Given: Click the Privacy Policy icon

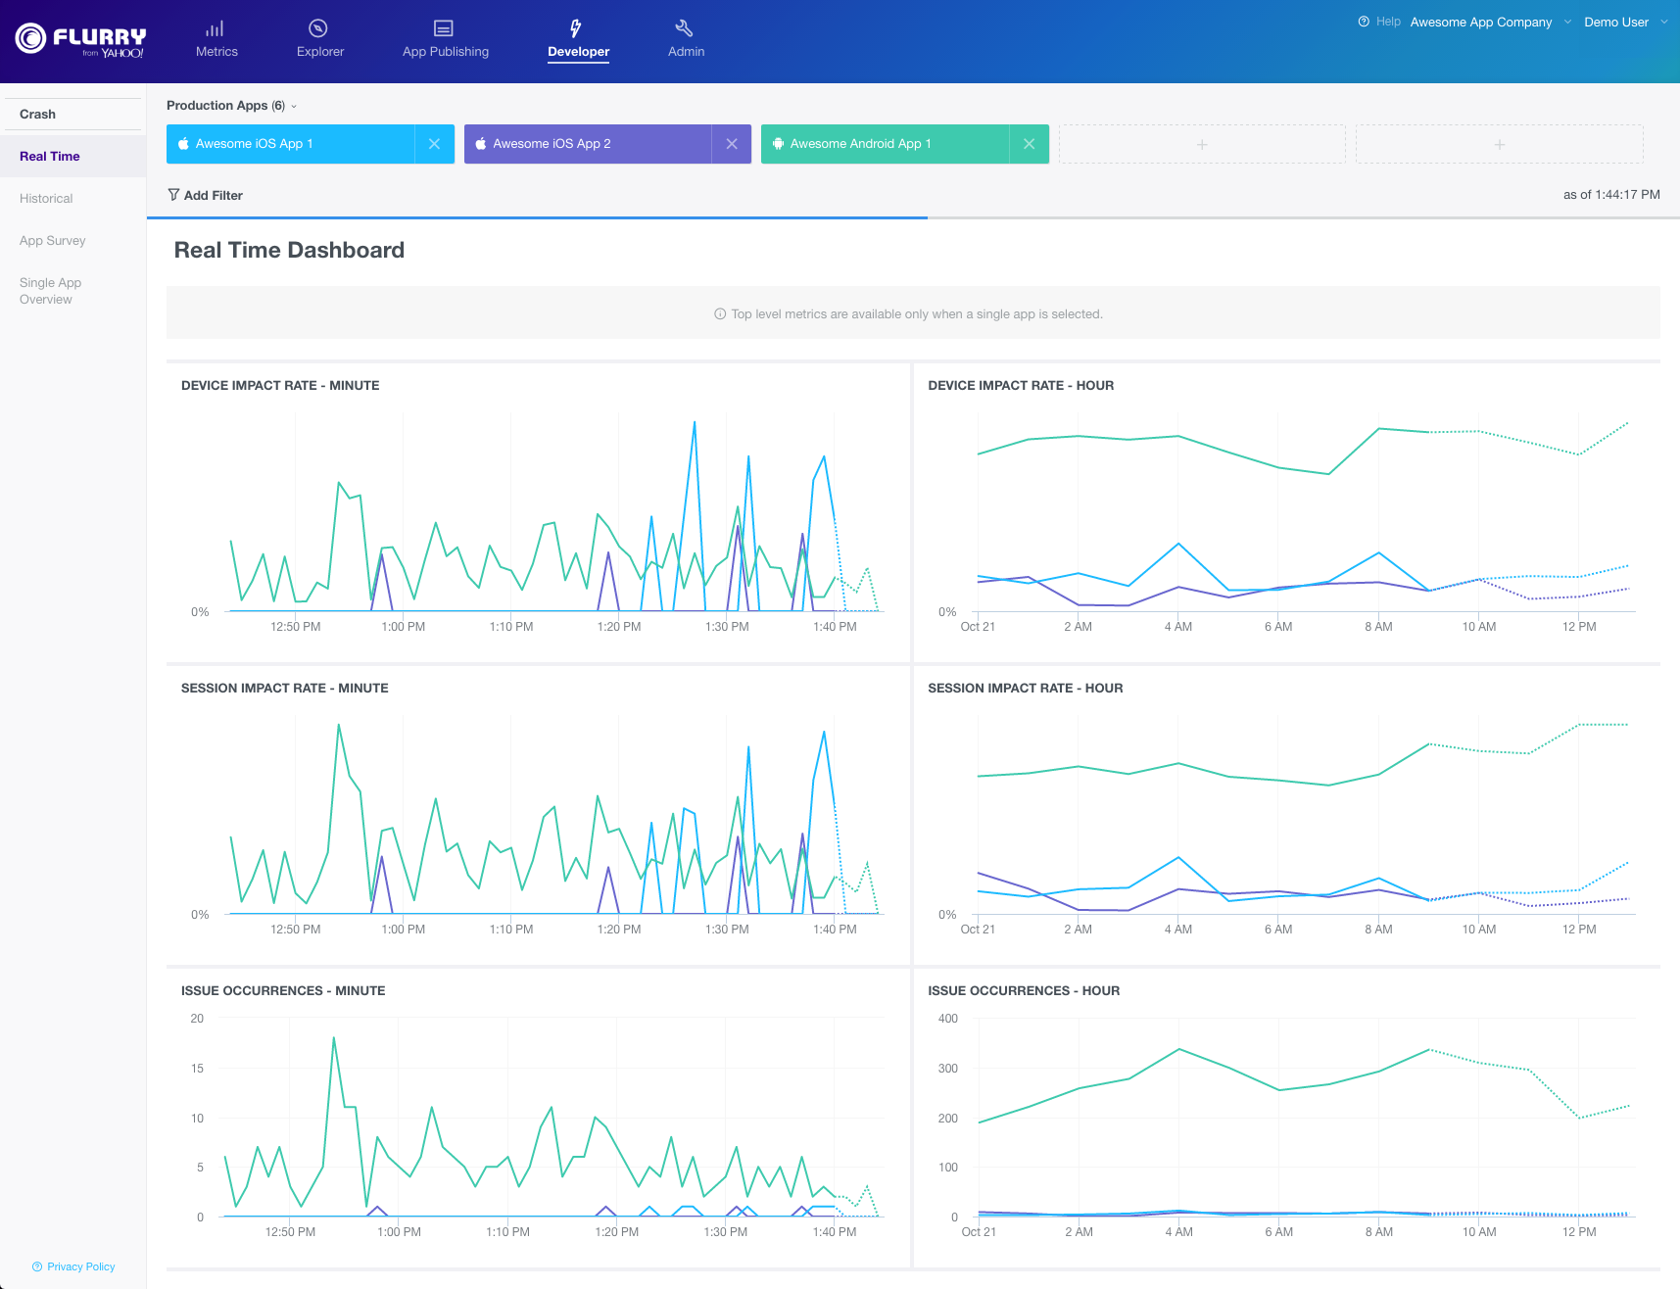Looking at the screenshot, I should 37,1266.
